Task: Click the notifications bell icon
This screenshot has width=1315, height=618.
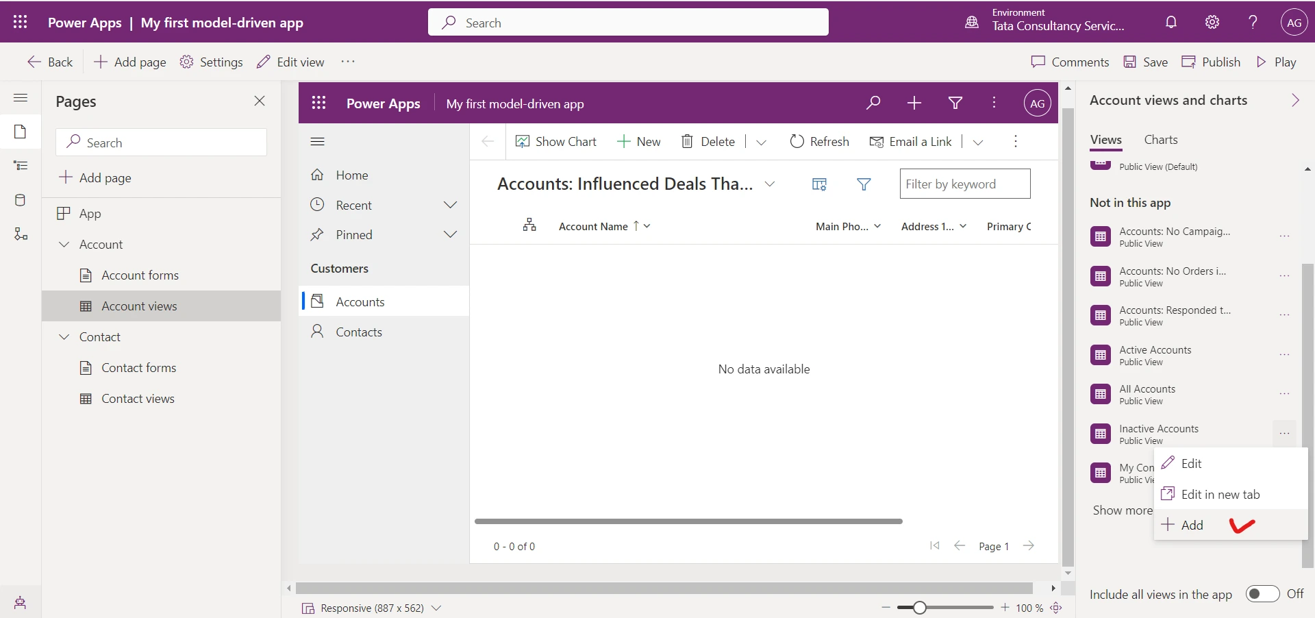Action: [x=1170, y=22]
